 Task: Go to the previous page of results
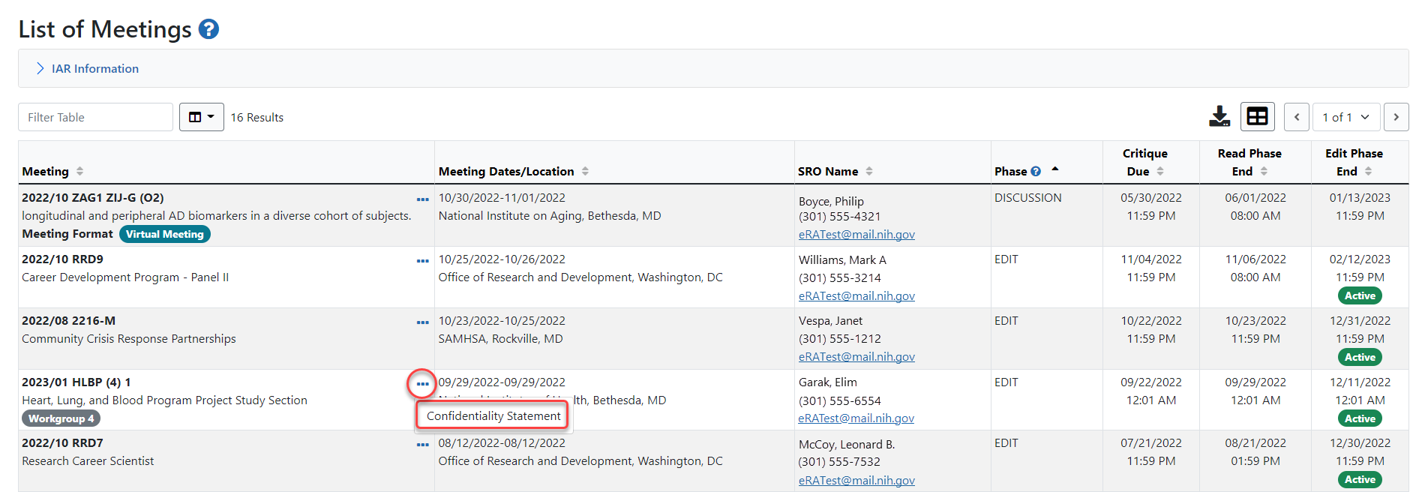[1297, 117]
